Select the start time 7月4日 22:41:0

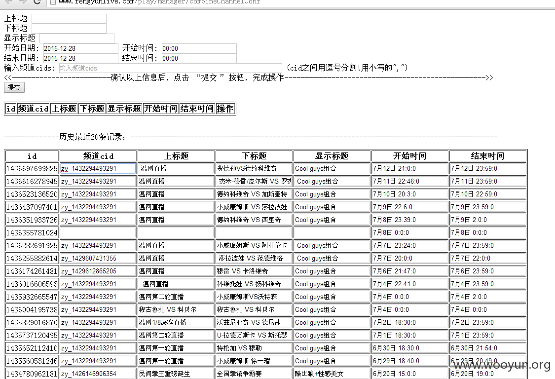pos(409,284)
